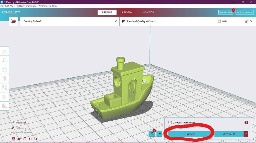Open the tools button with badge 2
The width and height of the screenshot is (256, 143).
pyautogui.click(x=152, y=134)
